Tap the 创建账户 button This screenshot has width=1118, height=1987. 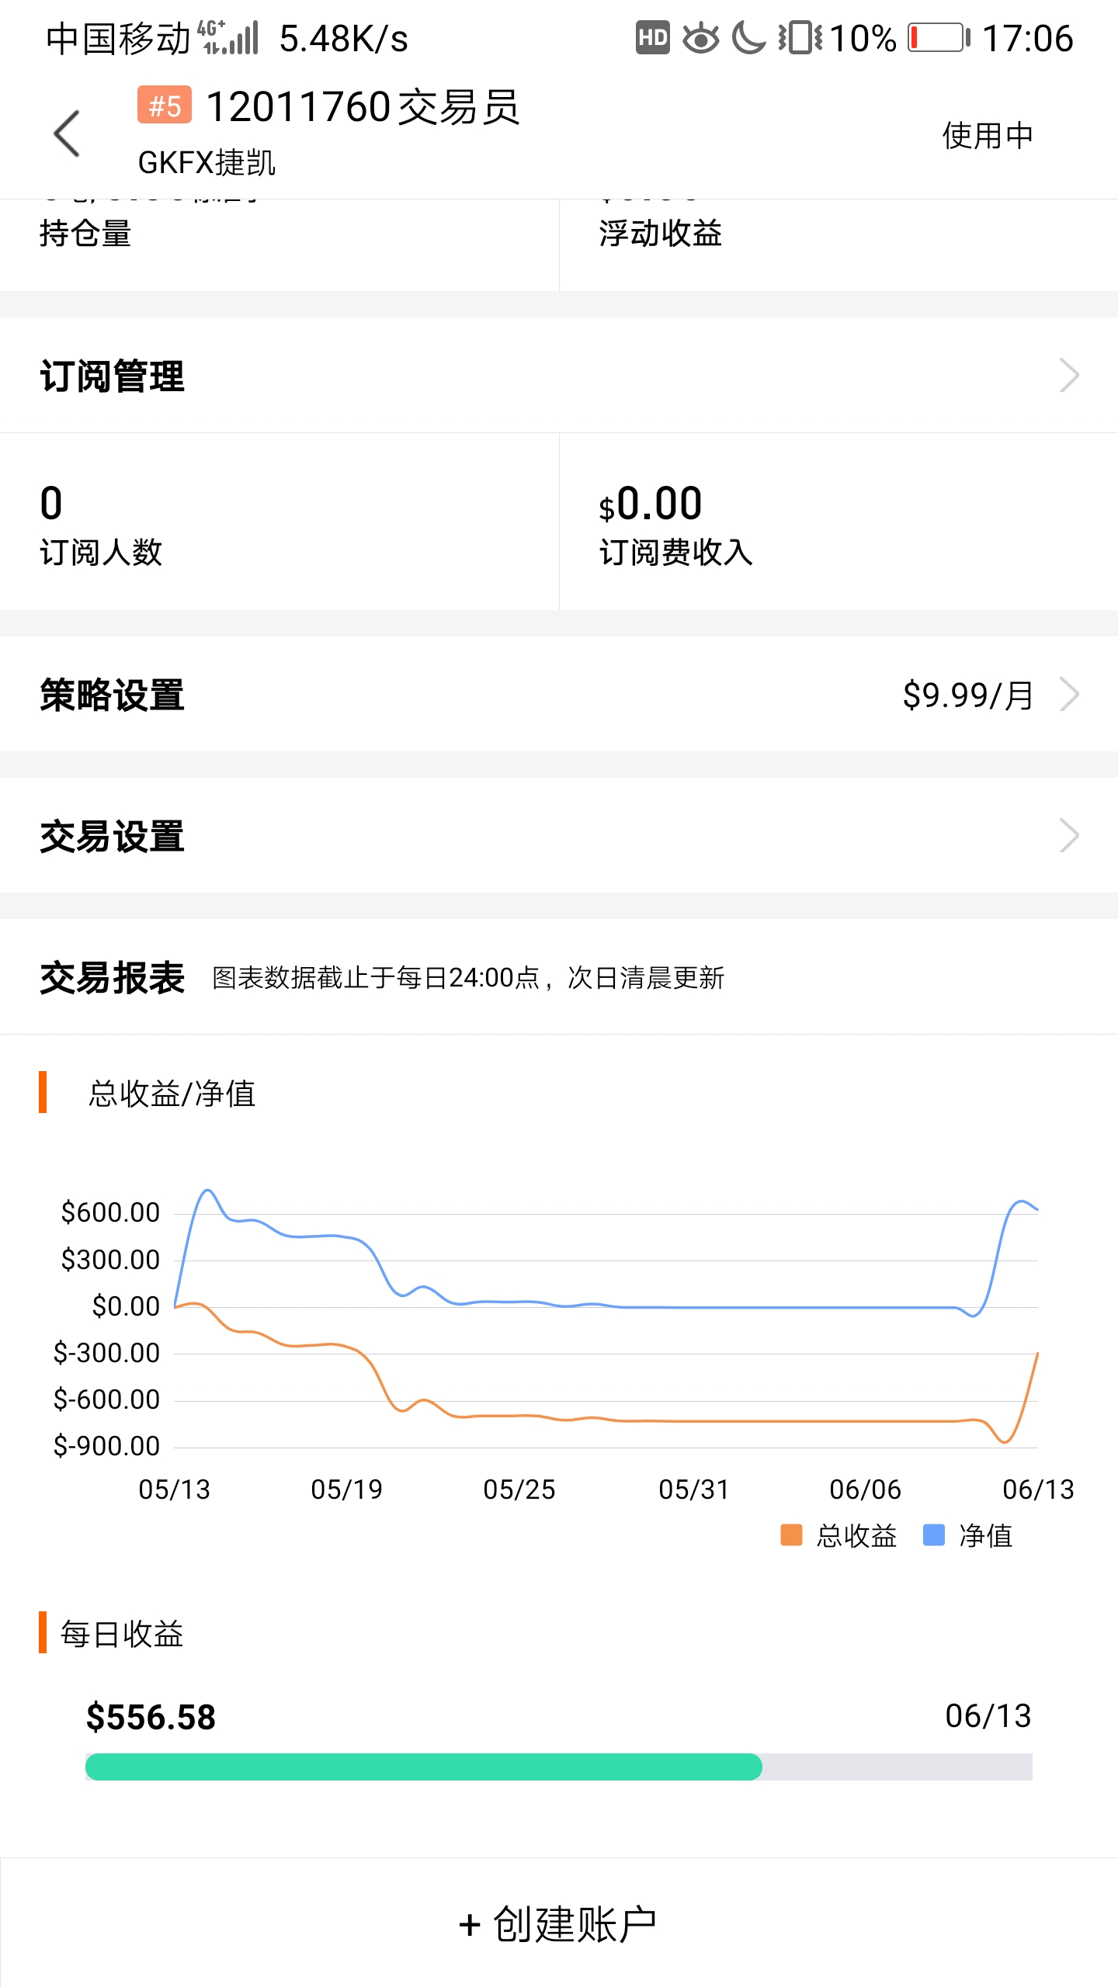tap(559, 1923)
